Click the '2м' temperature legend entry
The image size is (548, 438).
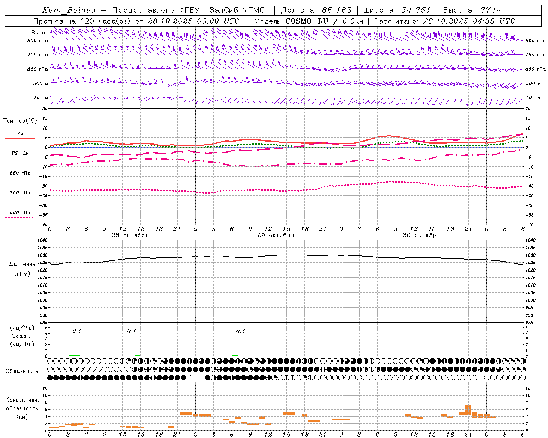tap(20, 134)
